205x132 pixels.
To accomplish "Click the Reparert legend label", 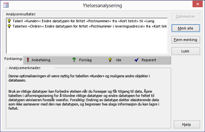I will pyautogui.click(x=149, y=60).
